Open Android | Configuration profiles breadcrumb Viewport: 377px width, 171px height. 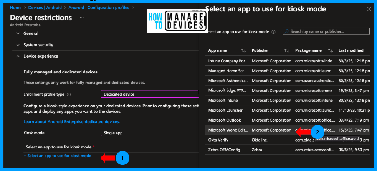[x=99, y=7]
